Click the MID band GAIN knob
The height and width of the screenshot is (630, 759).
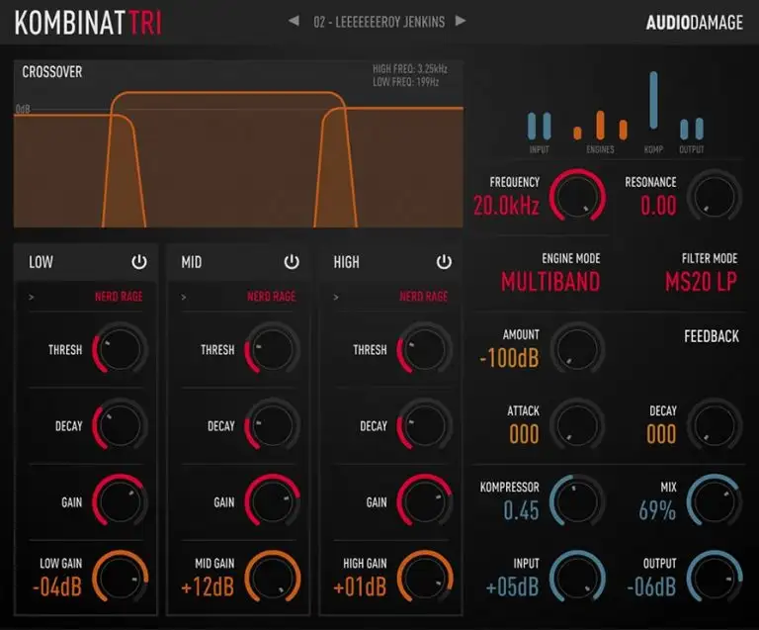272,500
